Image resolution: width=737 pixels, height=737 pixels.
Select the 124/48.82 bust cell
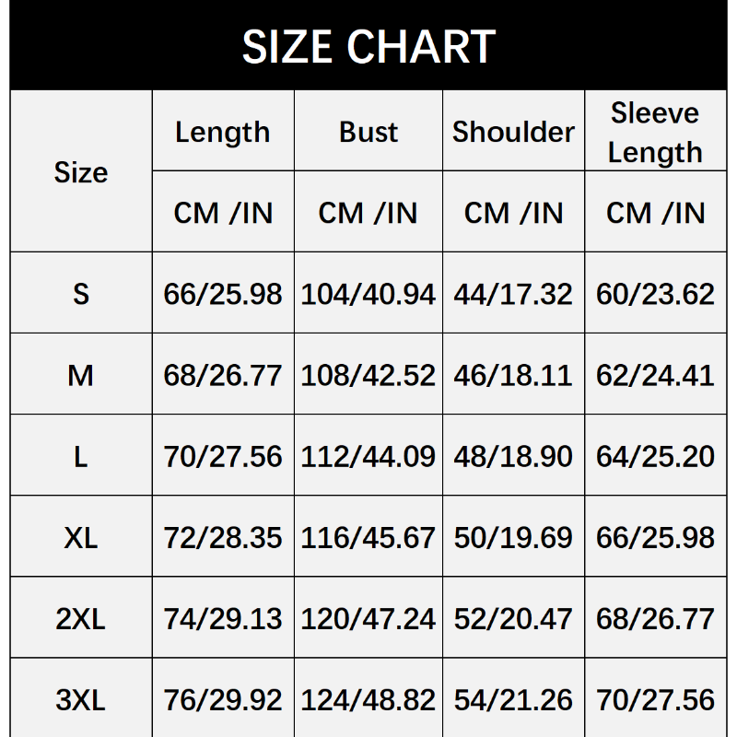[x=368, y=699]
